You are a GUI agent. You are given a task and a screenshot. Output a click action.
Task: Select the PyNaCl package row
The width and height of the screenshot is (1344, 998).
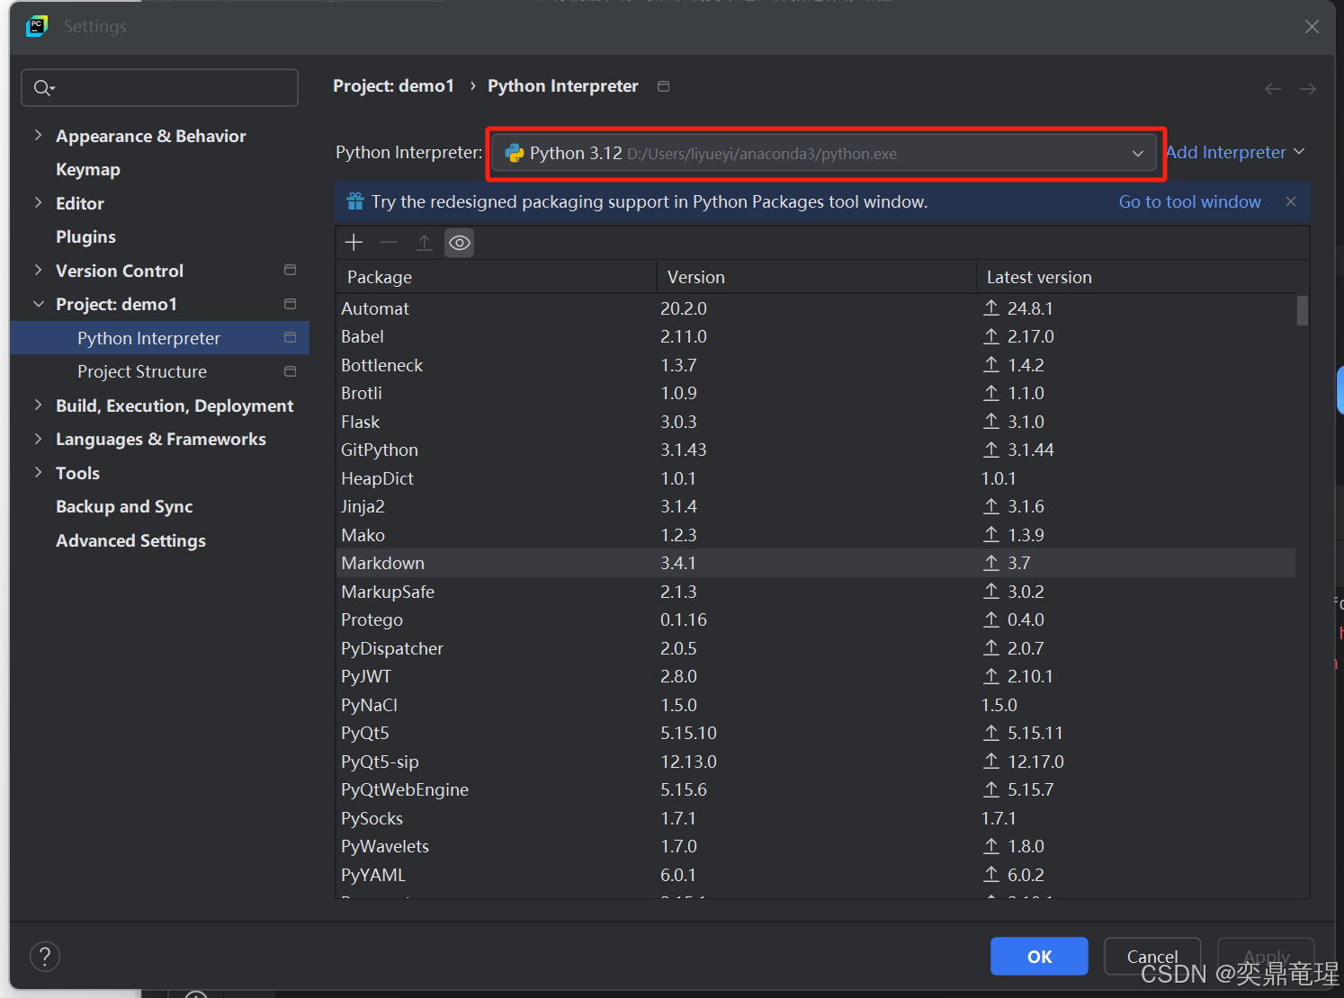pos(816,705)
